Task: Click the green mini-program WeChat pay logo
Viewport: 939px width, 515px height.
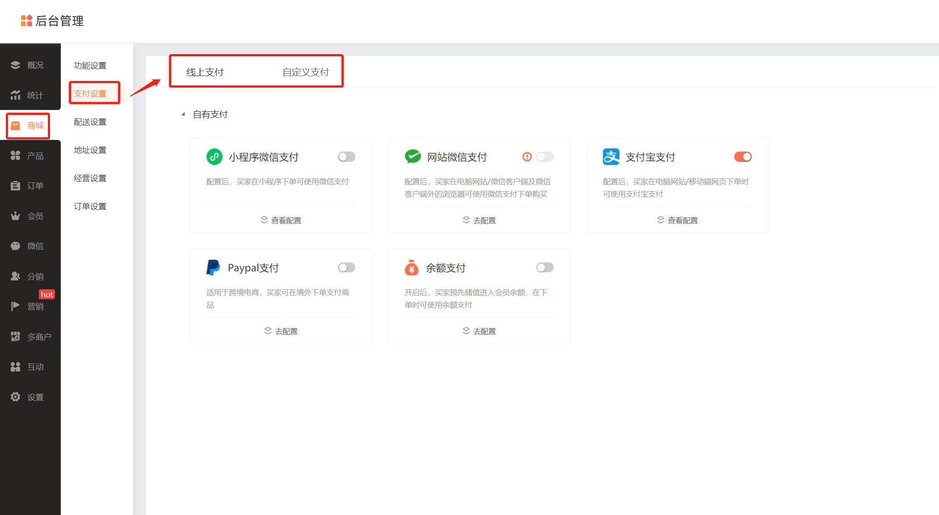Action: pos(215,156)
